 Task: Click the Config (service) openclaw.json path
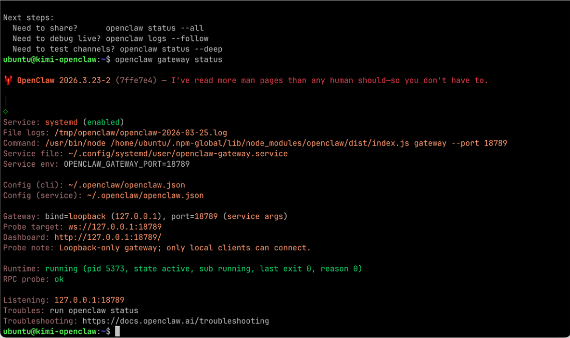145,196
